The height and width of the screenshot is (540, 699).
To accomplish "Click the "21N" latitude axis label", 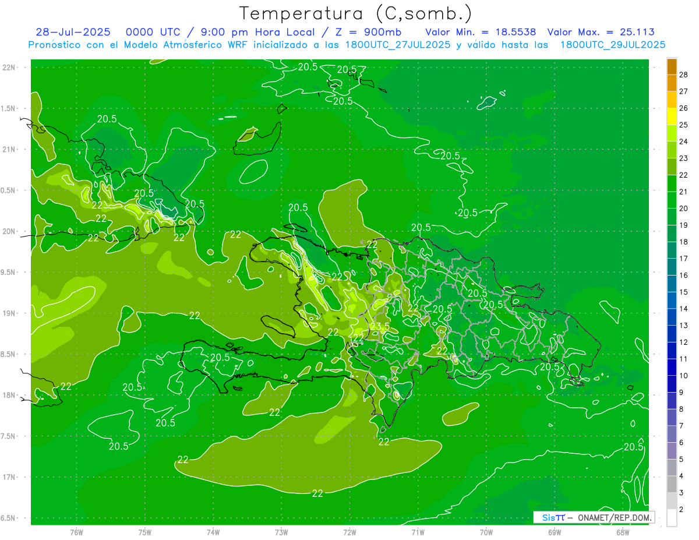I will tap(10, 149).
